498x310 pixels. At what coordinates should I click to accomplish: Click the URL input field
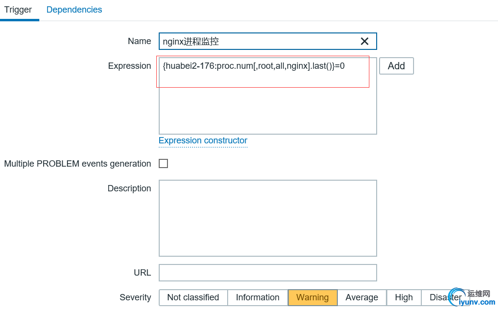pos(267,273)
